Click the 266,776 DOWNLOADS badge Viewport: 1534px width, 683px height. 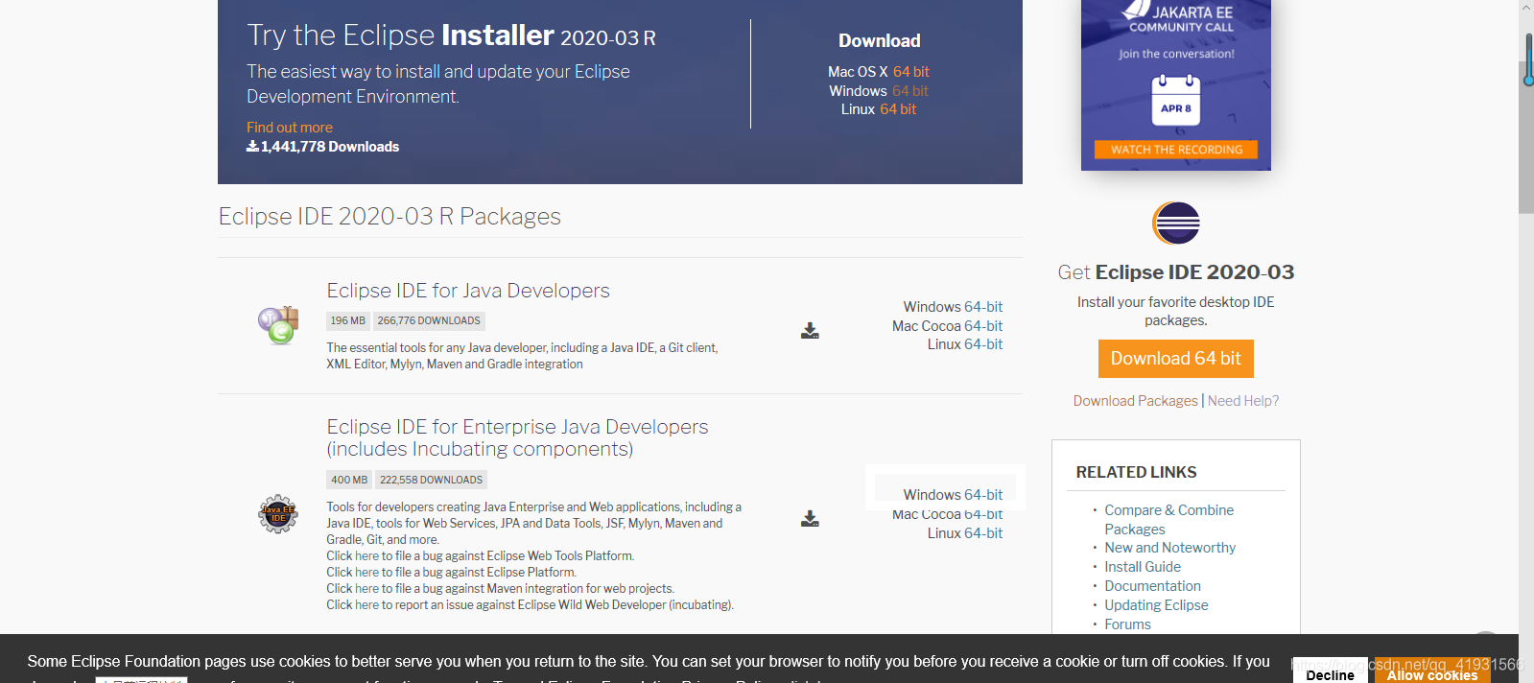[429, 320]
